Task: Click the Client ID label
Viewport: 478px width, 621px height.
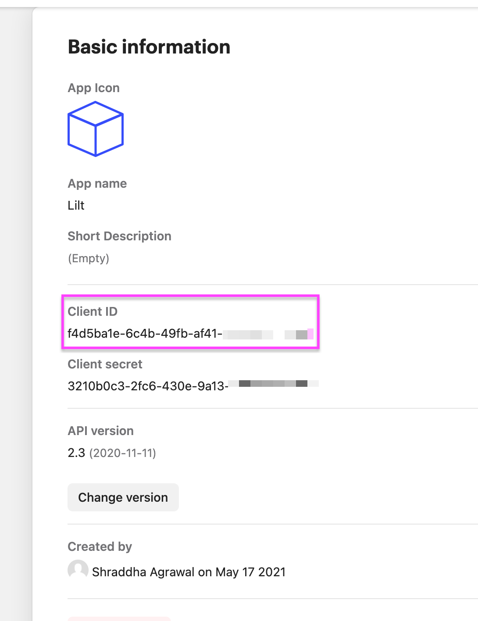Action: 93,311
